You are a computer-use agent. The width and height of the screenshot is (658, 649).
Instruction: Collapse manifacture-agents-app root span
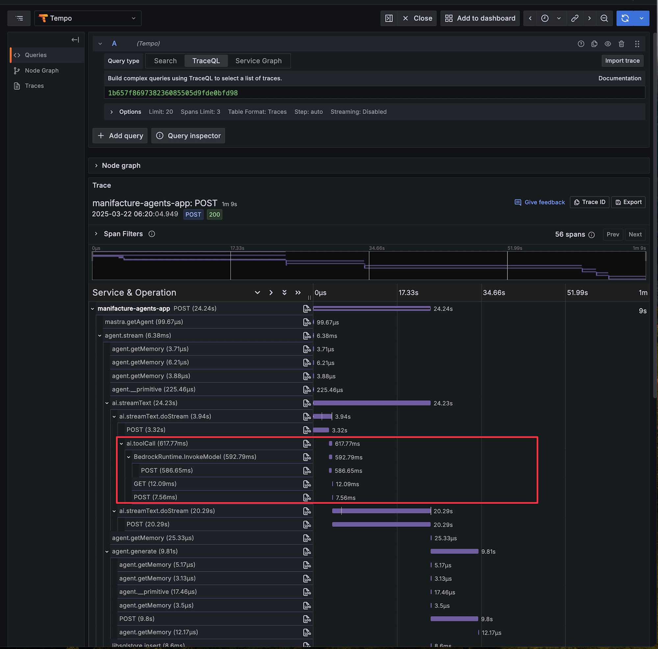(x=93, y=309)
